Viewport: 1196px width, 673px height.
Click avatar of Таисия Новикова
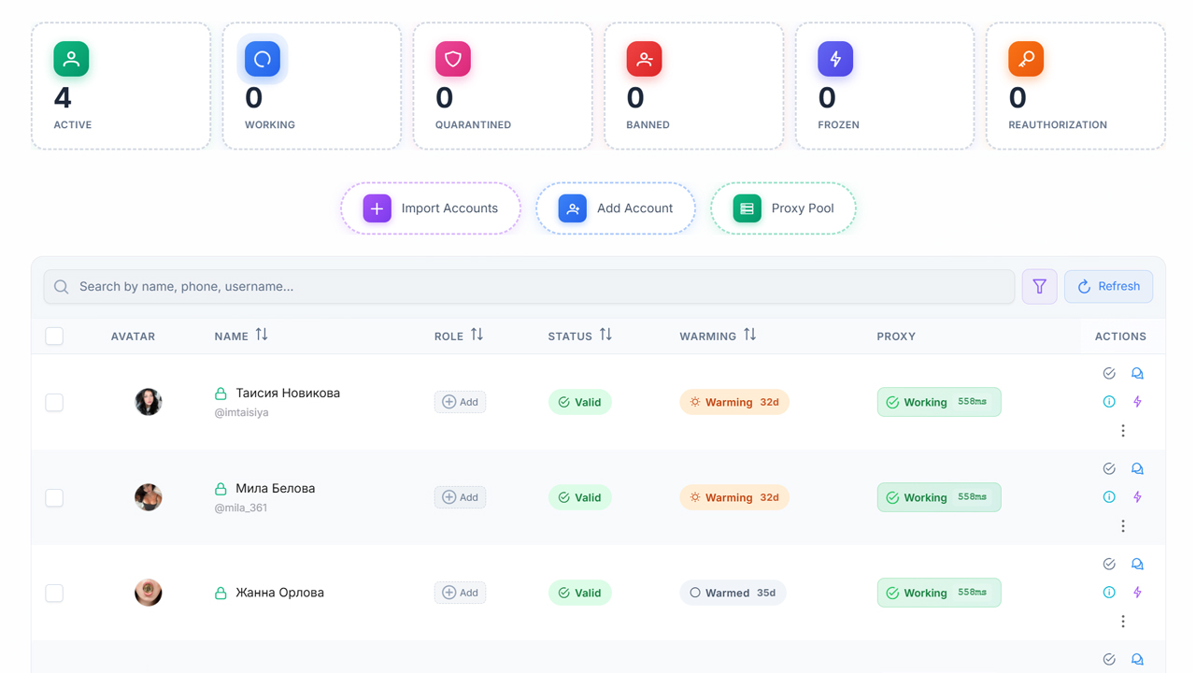click(148, 402)
